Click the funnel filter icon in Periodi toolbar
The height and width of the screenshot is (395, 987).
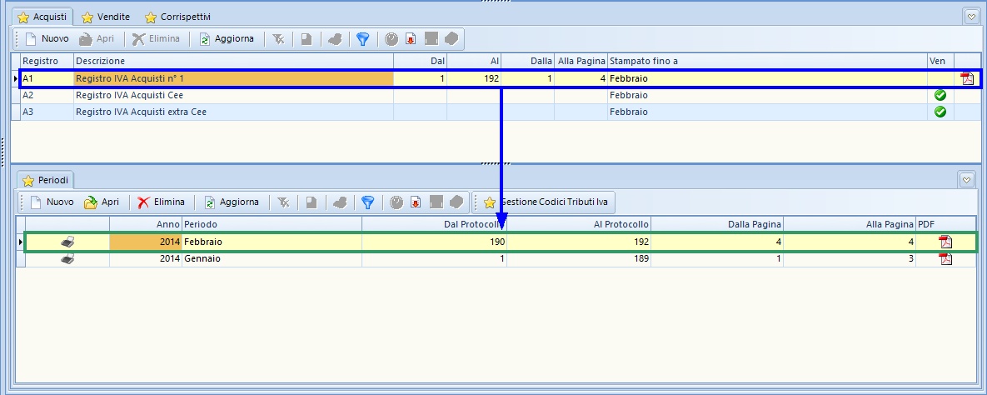pyautogui.click(x=367, y=202)
